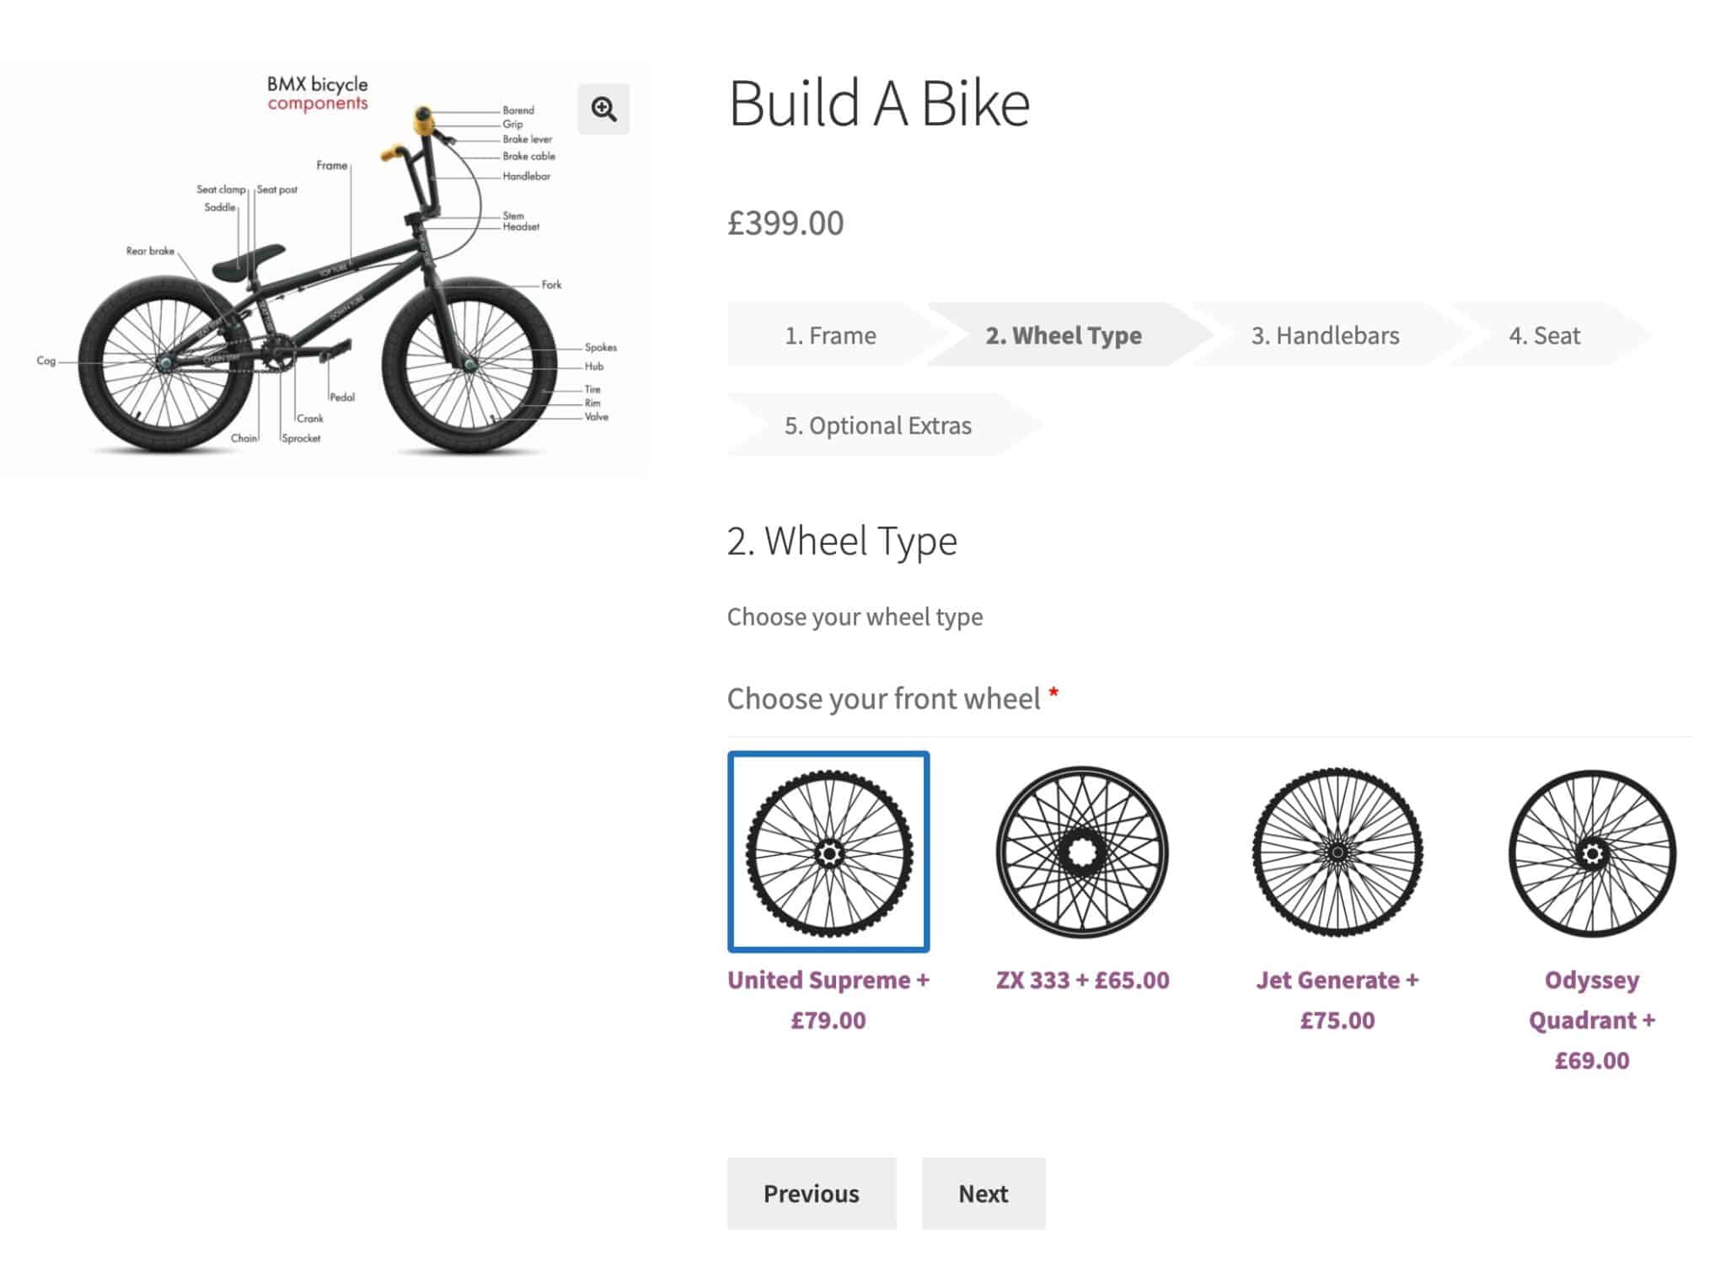Click the red asterisk next to front wheel
The height and width of the screenshot is (1261, 1726).
tap(1053, 692)
